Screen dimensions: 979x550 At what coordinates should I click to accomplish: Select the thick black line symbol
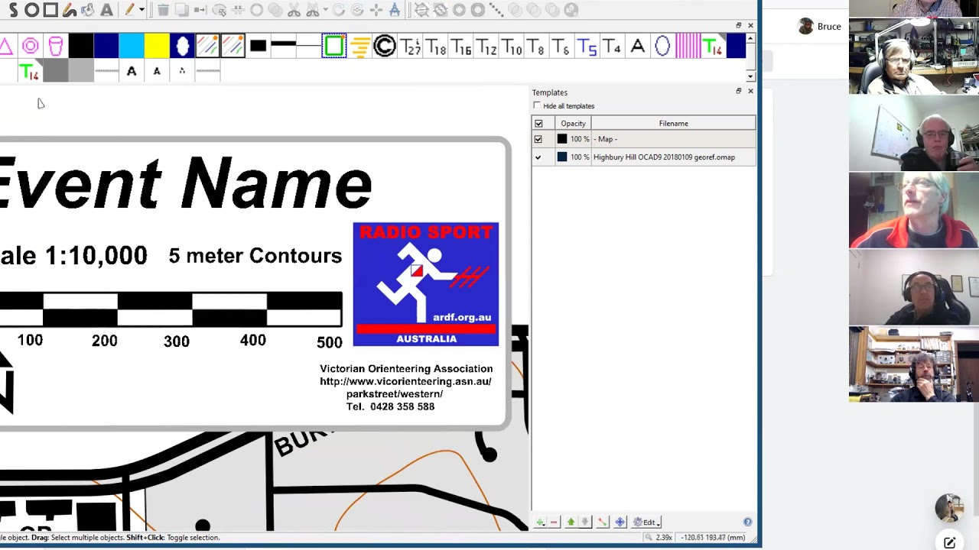[283, 47]
